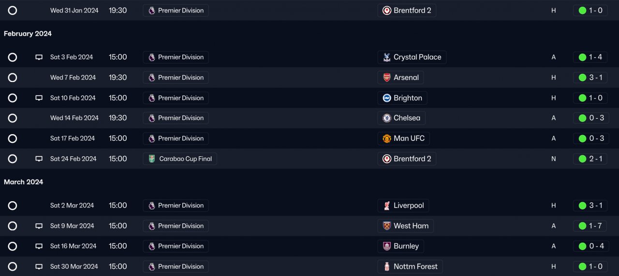Click the Crystal Palace club badge icon
The width and height of the screenshot is (619, 276).
click(387, 57)
